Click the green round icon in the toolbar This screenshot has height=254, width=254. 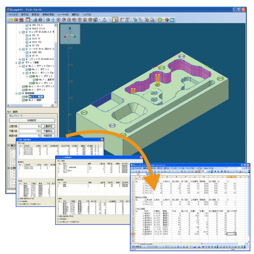coord(160,20)
